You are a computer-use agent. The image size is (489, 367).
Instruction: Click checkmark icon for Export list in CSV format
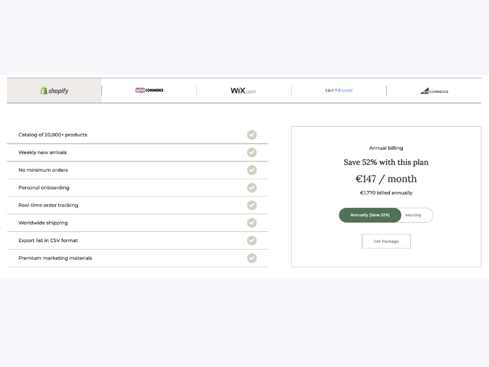coord(252,240)
